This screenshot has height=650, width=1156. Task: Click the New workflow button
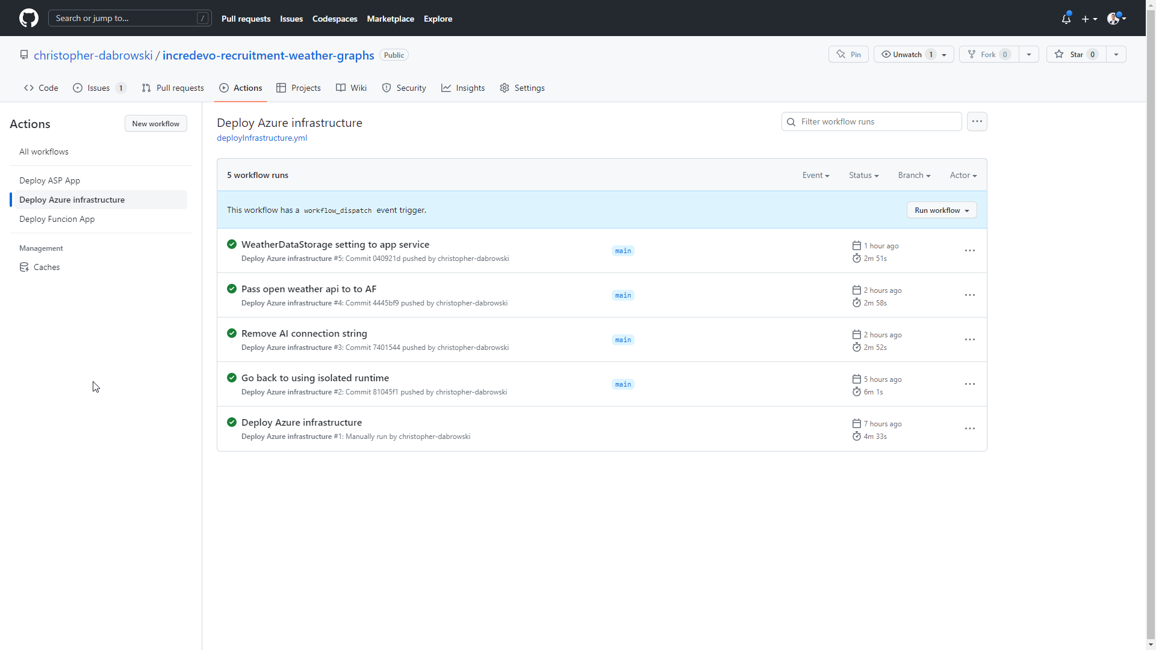pos(155,124)
